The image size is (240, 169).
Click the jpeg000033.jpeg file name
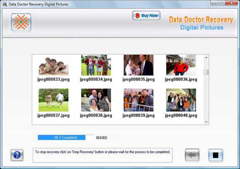pyautogui.click(x=53, y=79)
